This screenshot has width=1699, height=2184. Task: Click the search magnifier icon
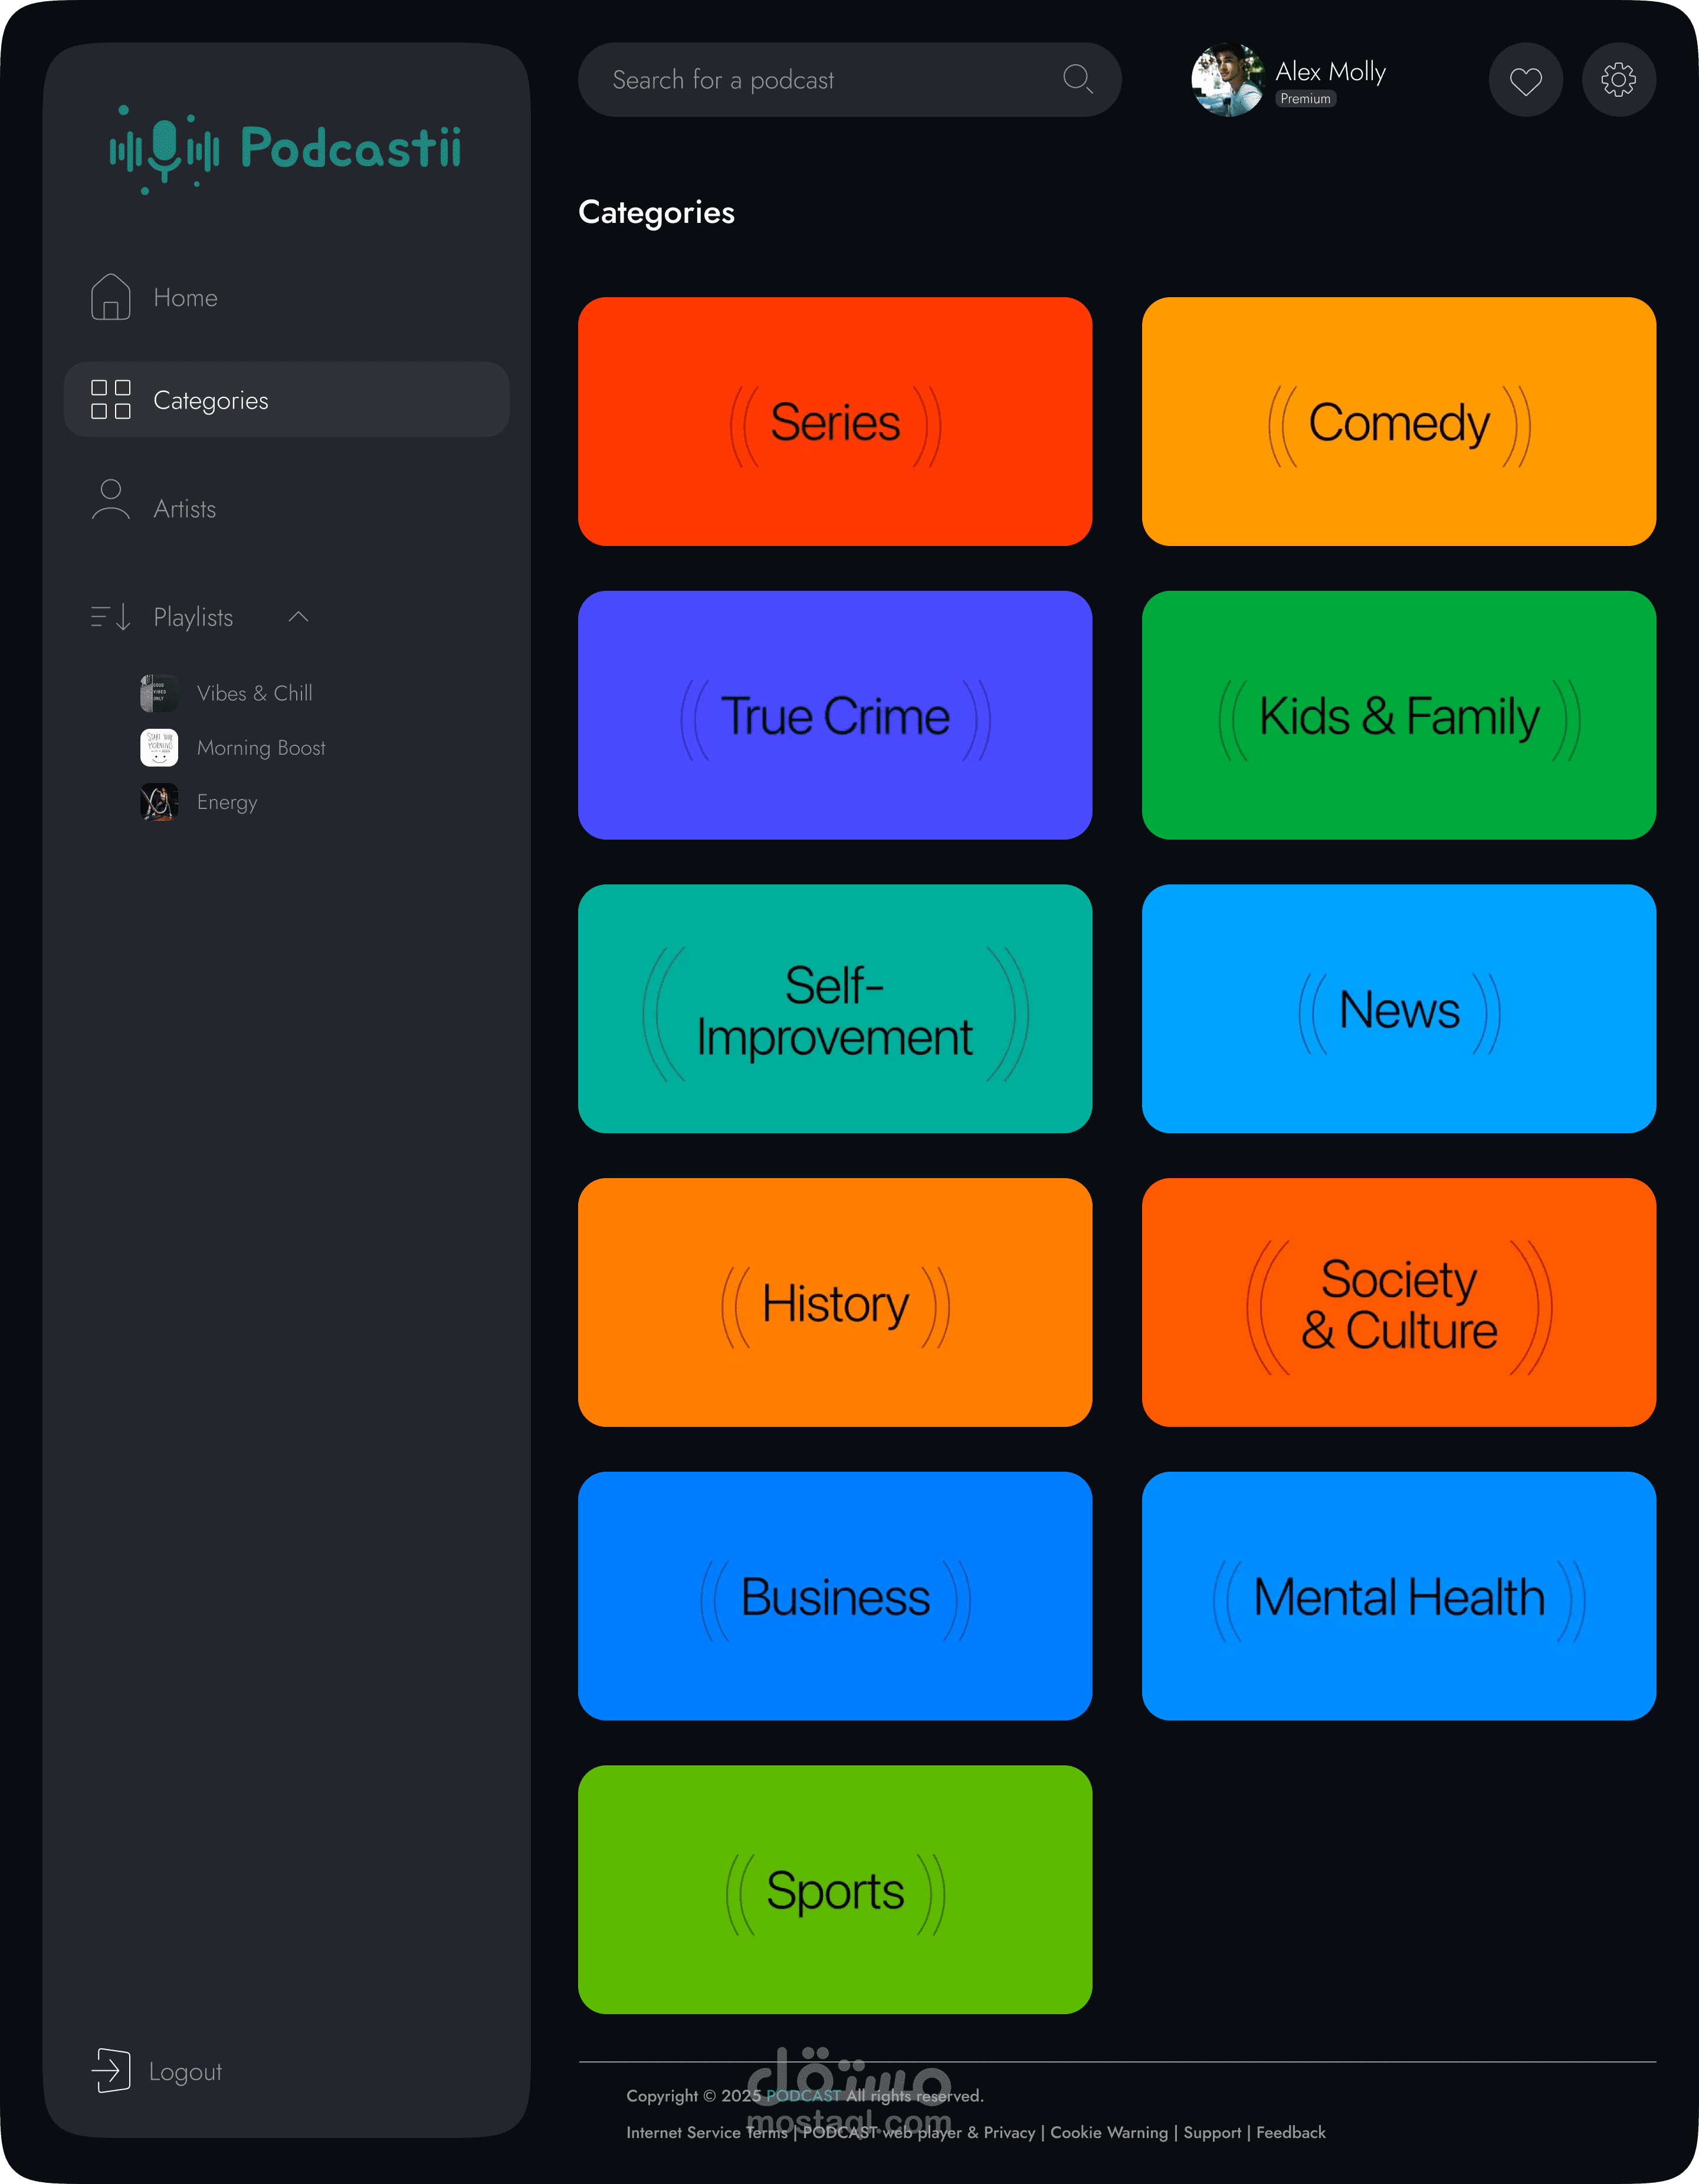(x=1077, y=79)
